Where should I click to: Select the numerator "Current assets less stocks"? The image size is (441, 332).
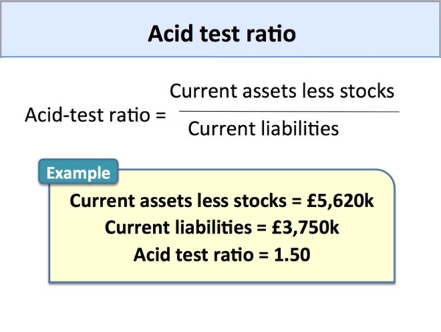tap(282, 91)
